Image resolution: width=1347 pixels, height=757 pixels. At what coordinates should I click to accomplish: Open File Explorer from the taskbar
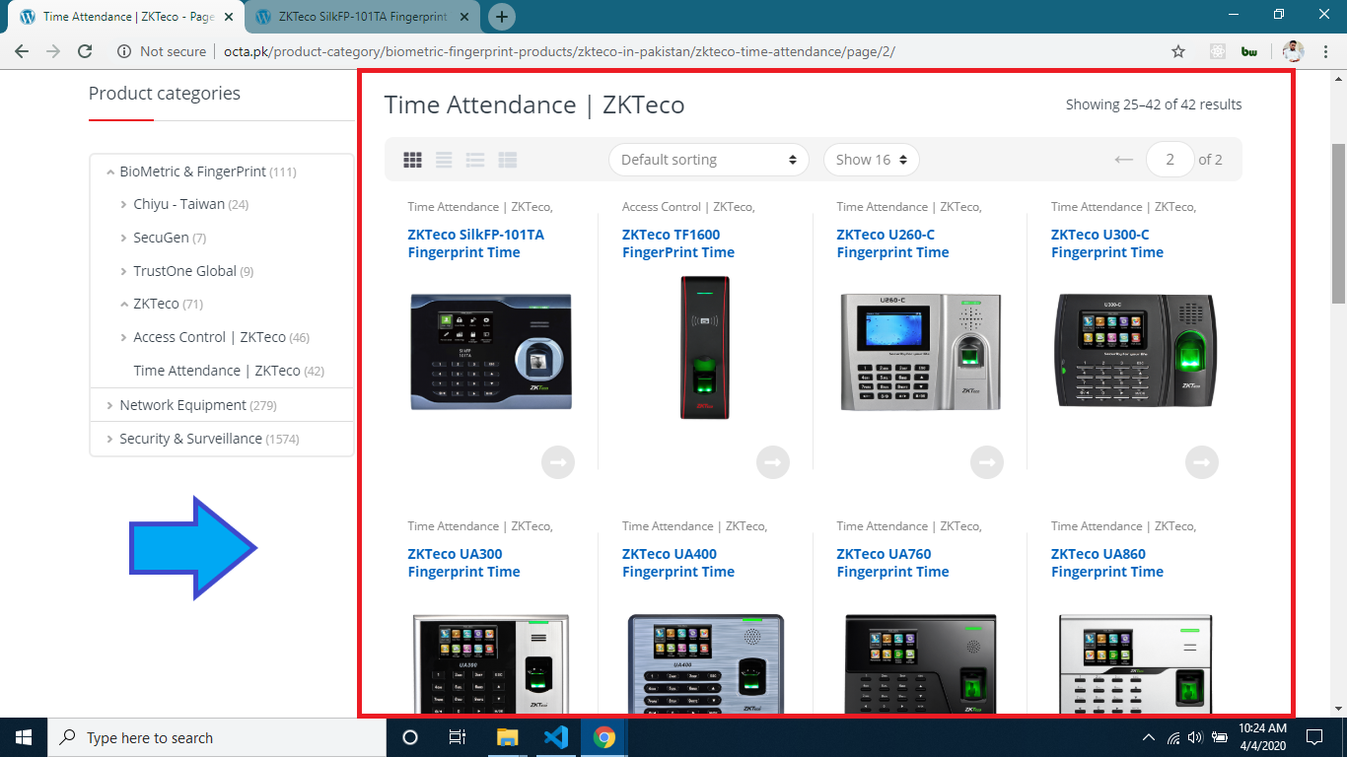pyautogui.click(x=507, y=737)
